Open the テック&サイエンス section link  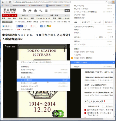tap(43, 18)
